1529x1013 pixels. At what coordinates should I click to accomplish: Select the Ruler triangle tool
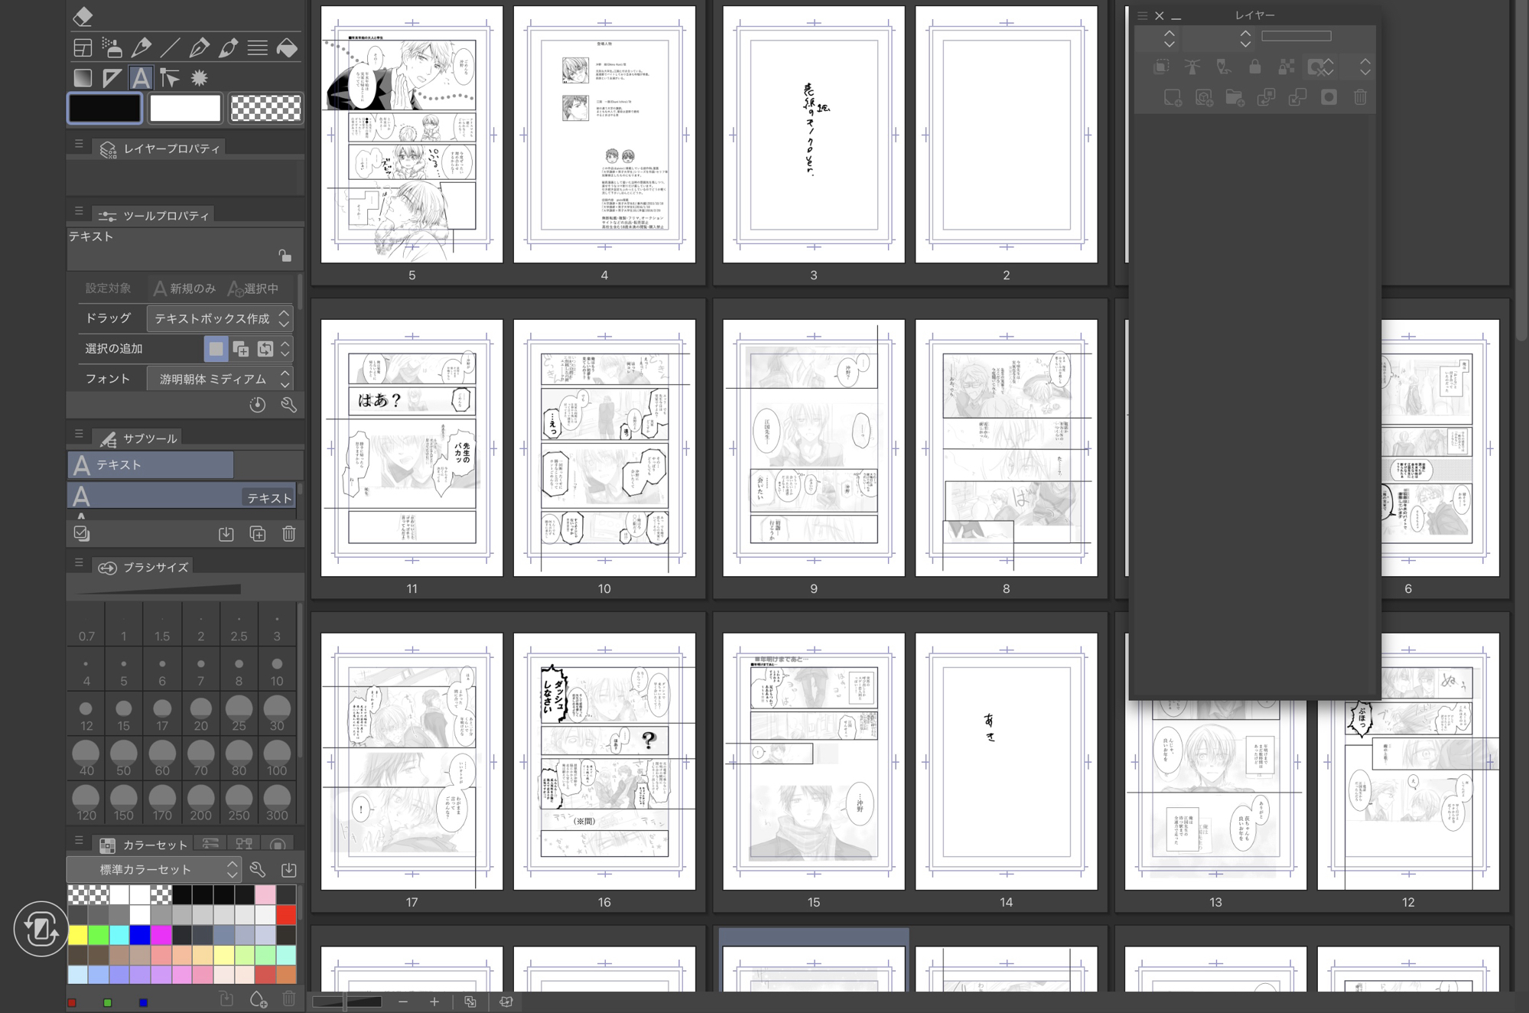(112, 78)
